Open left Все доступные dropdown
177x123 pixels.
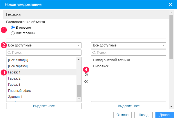44,45
